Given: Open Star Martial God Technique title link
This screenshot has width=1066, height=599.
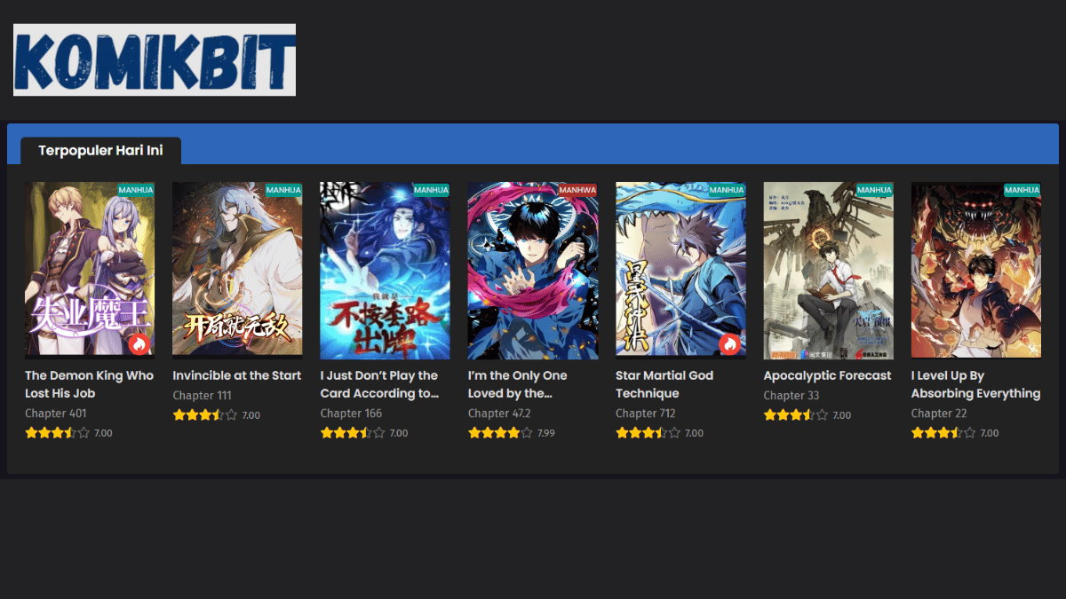Looking at the screenshot, I should click(664, 384).
